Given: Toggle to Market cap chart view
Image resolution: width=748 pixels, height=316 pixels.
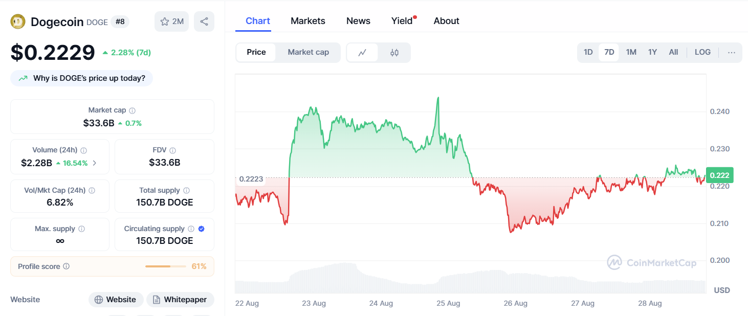Looking at the screenshot, I should point(308,52).
